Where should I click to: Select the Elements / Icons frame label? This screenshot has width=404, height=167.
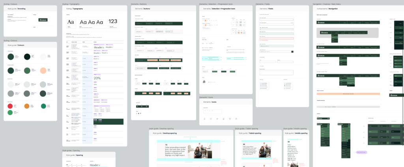[206, 97]
